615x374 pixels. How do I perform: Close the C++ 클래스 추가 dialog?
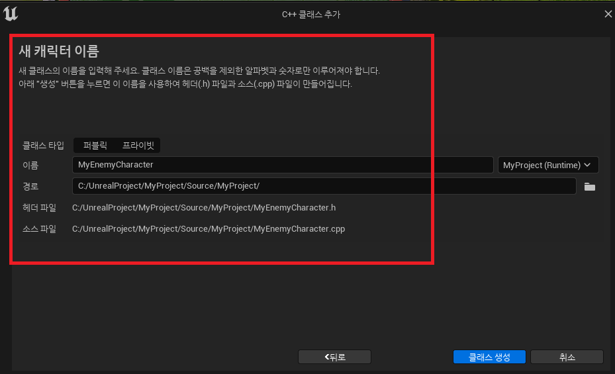point(608,14)
